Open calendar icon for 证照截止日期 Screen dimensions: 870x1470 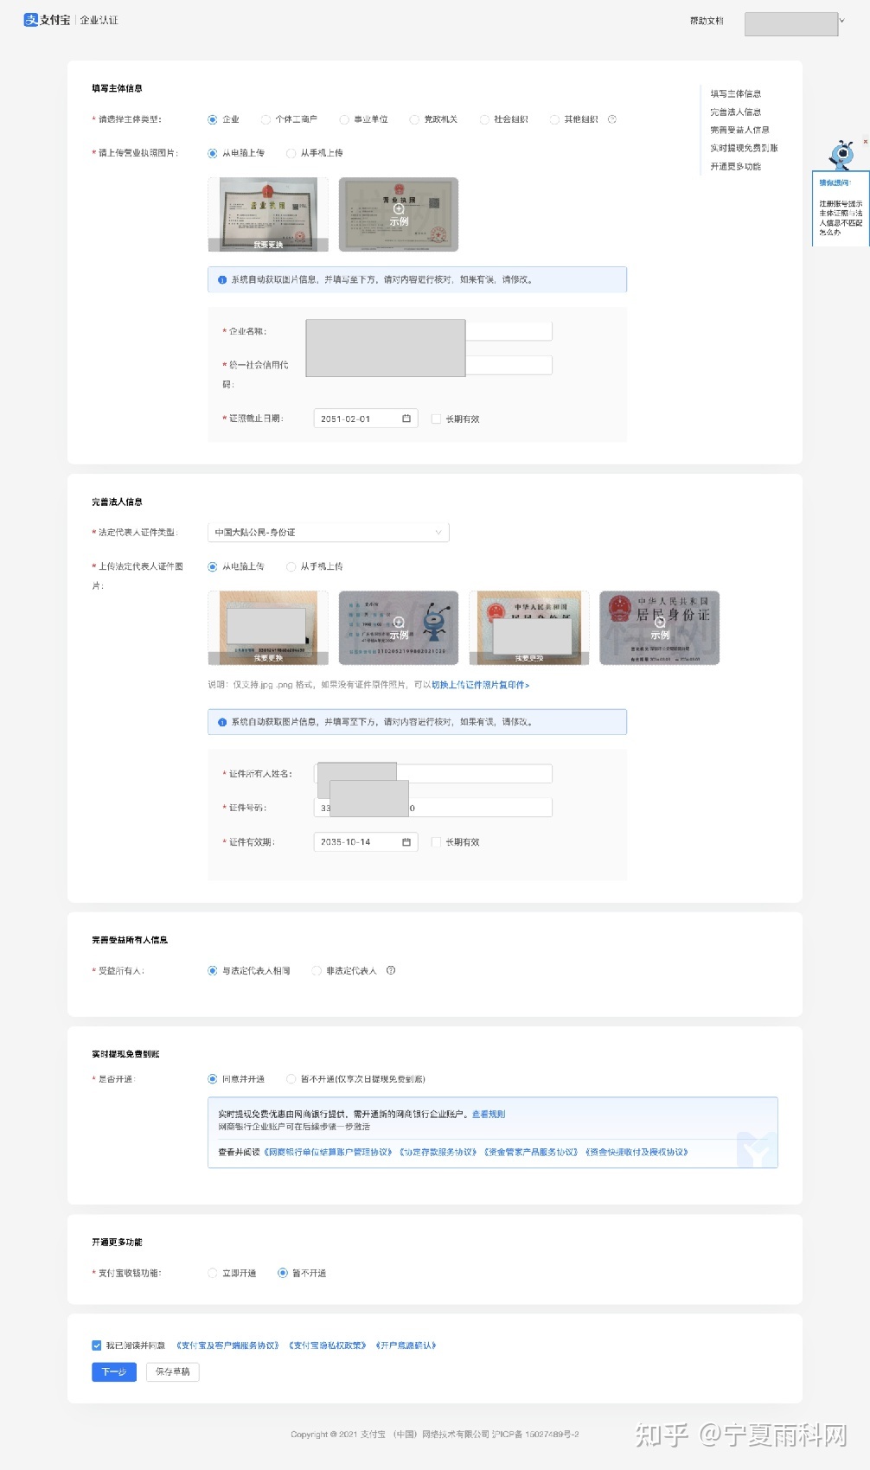pos(406,419)
